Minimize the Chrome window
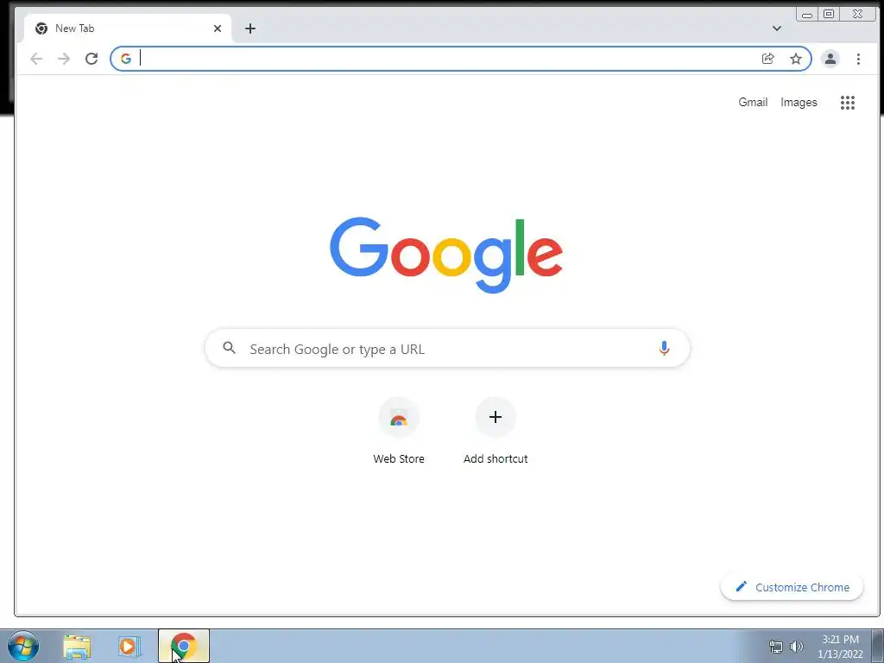This screenshot has height=663, width=884. 807,15
